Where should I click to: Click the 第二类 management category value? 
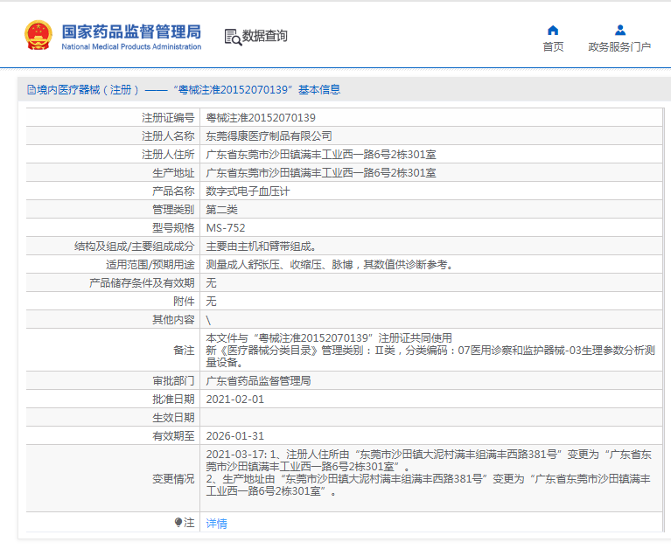point(221,210)
